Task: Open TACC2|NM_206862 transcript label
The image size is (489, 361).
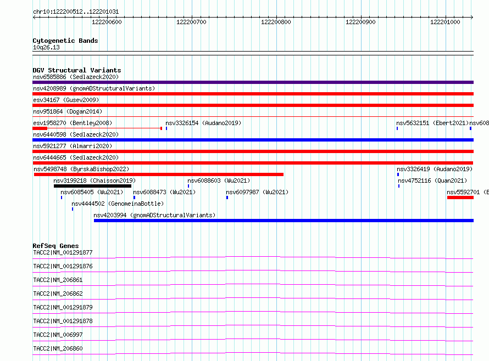Action: [x=58, y=294]
